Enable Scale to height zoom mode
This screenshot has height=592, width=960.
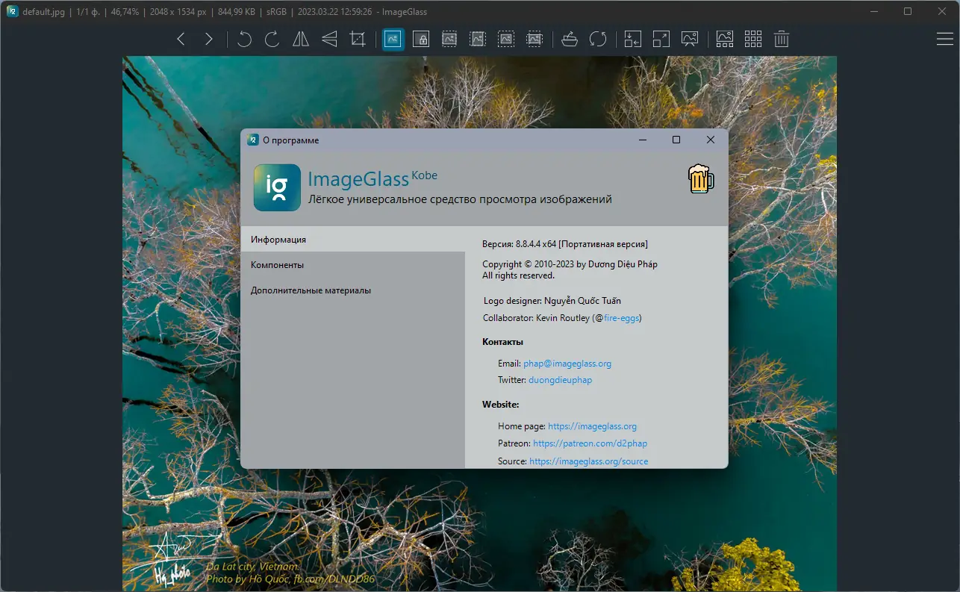(x=478, y=39)
